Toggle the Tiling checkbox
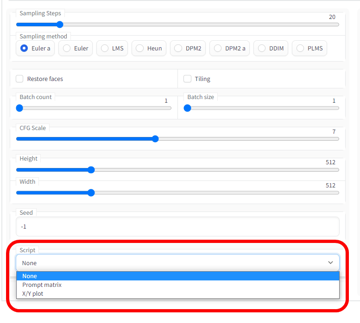This screenshot has width=360, height=323. click(187, 79)
